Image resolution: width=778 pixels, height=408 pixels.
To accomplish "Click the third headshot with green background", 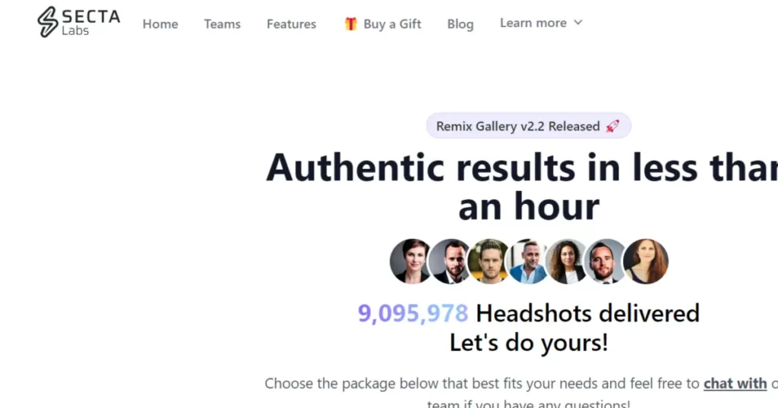I will coord(489,262).
